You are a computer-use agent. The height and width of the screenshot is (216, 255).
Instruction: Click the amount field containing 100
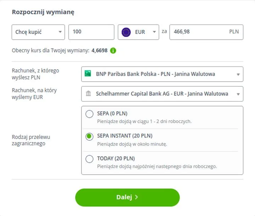[x=91, y=32]
